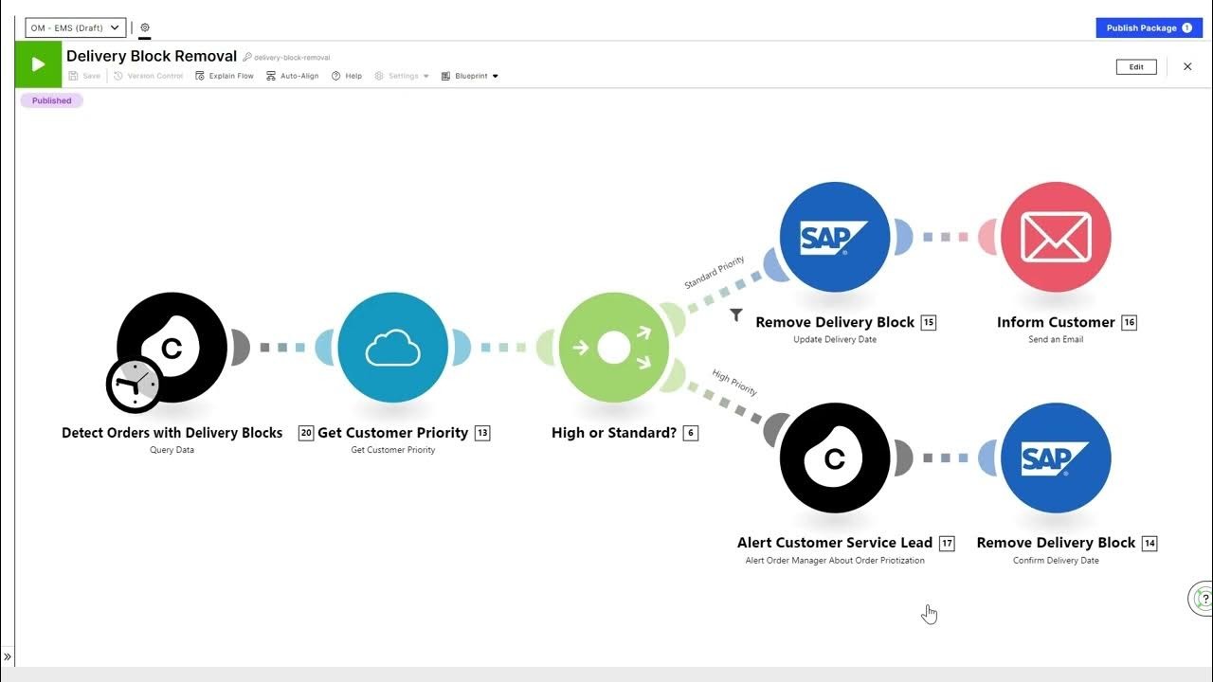Expand the left sidebar with double chevron

[8, 656]
